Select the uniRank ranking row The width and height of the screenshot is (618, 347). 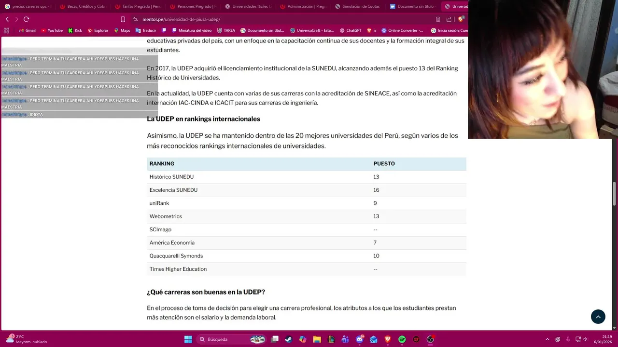(x=307, y=203)
